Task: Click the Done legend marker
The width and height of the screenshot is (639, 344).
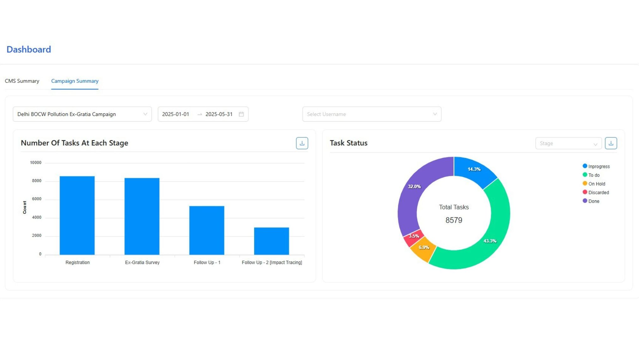Action: click(x=585, y=201)
